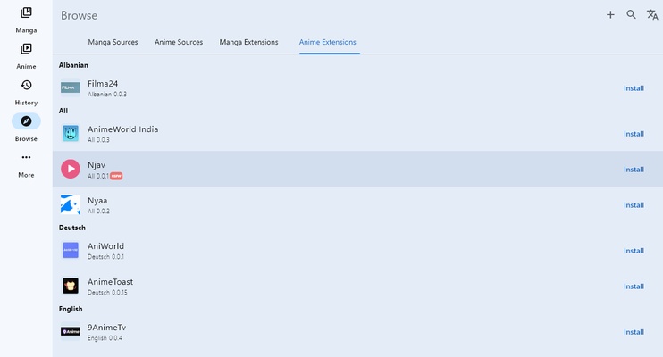Click the Albanian section header
Screen dimensions: 663x357
[73, 65]
